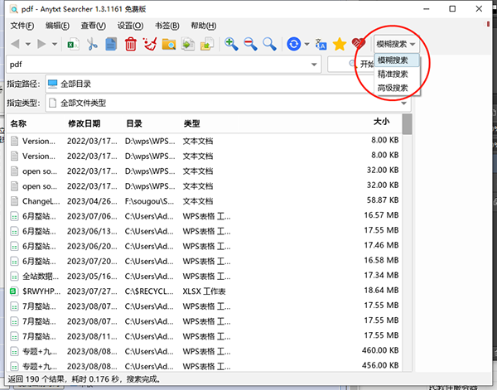Select 模糊搜索 in the dropdown list

tap(397, 60)
